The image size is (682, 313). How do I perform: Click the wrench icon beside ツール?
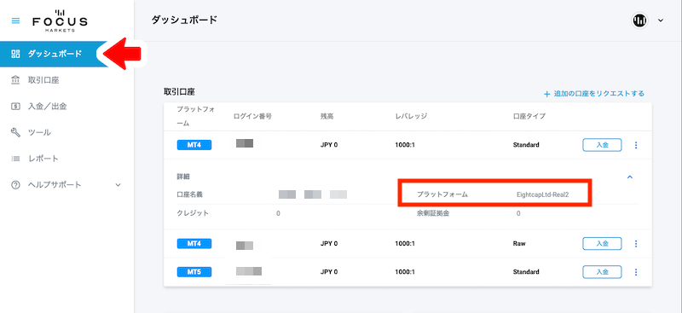tap(15, 132)
